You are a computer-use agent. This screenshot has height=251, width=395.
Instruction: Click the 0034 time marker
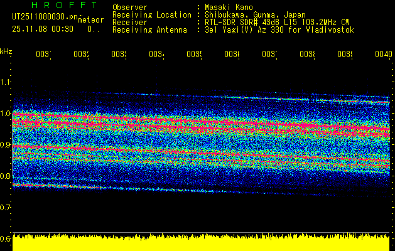(x=157, y=54)
